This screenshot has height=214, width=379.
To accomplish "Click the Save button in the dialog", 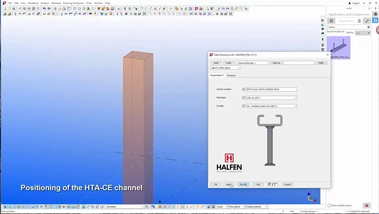I will click(216, 63).
